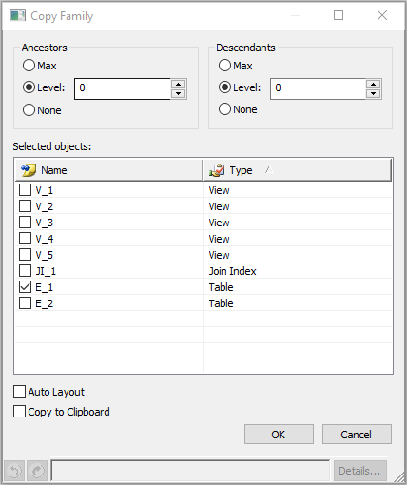The height and width of the screenshot is (485, 407).
Task: Click the Copy Family title bar icon
Action: pyautogui.click(x=18, y=15)
